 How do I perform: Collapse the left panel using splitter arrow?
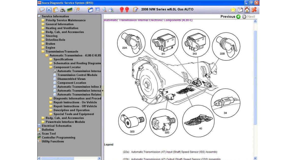103,91
